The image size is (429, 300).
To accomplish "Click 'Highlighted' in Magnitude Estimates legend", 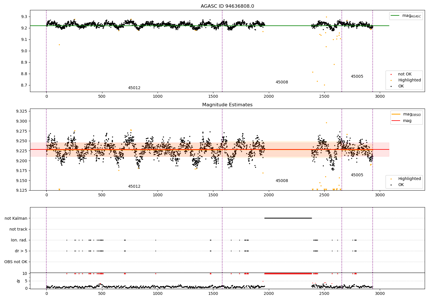I will tap(409, 179).
